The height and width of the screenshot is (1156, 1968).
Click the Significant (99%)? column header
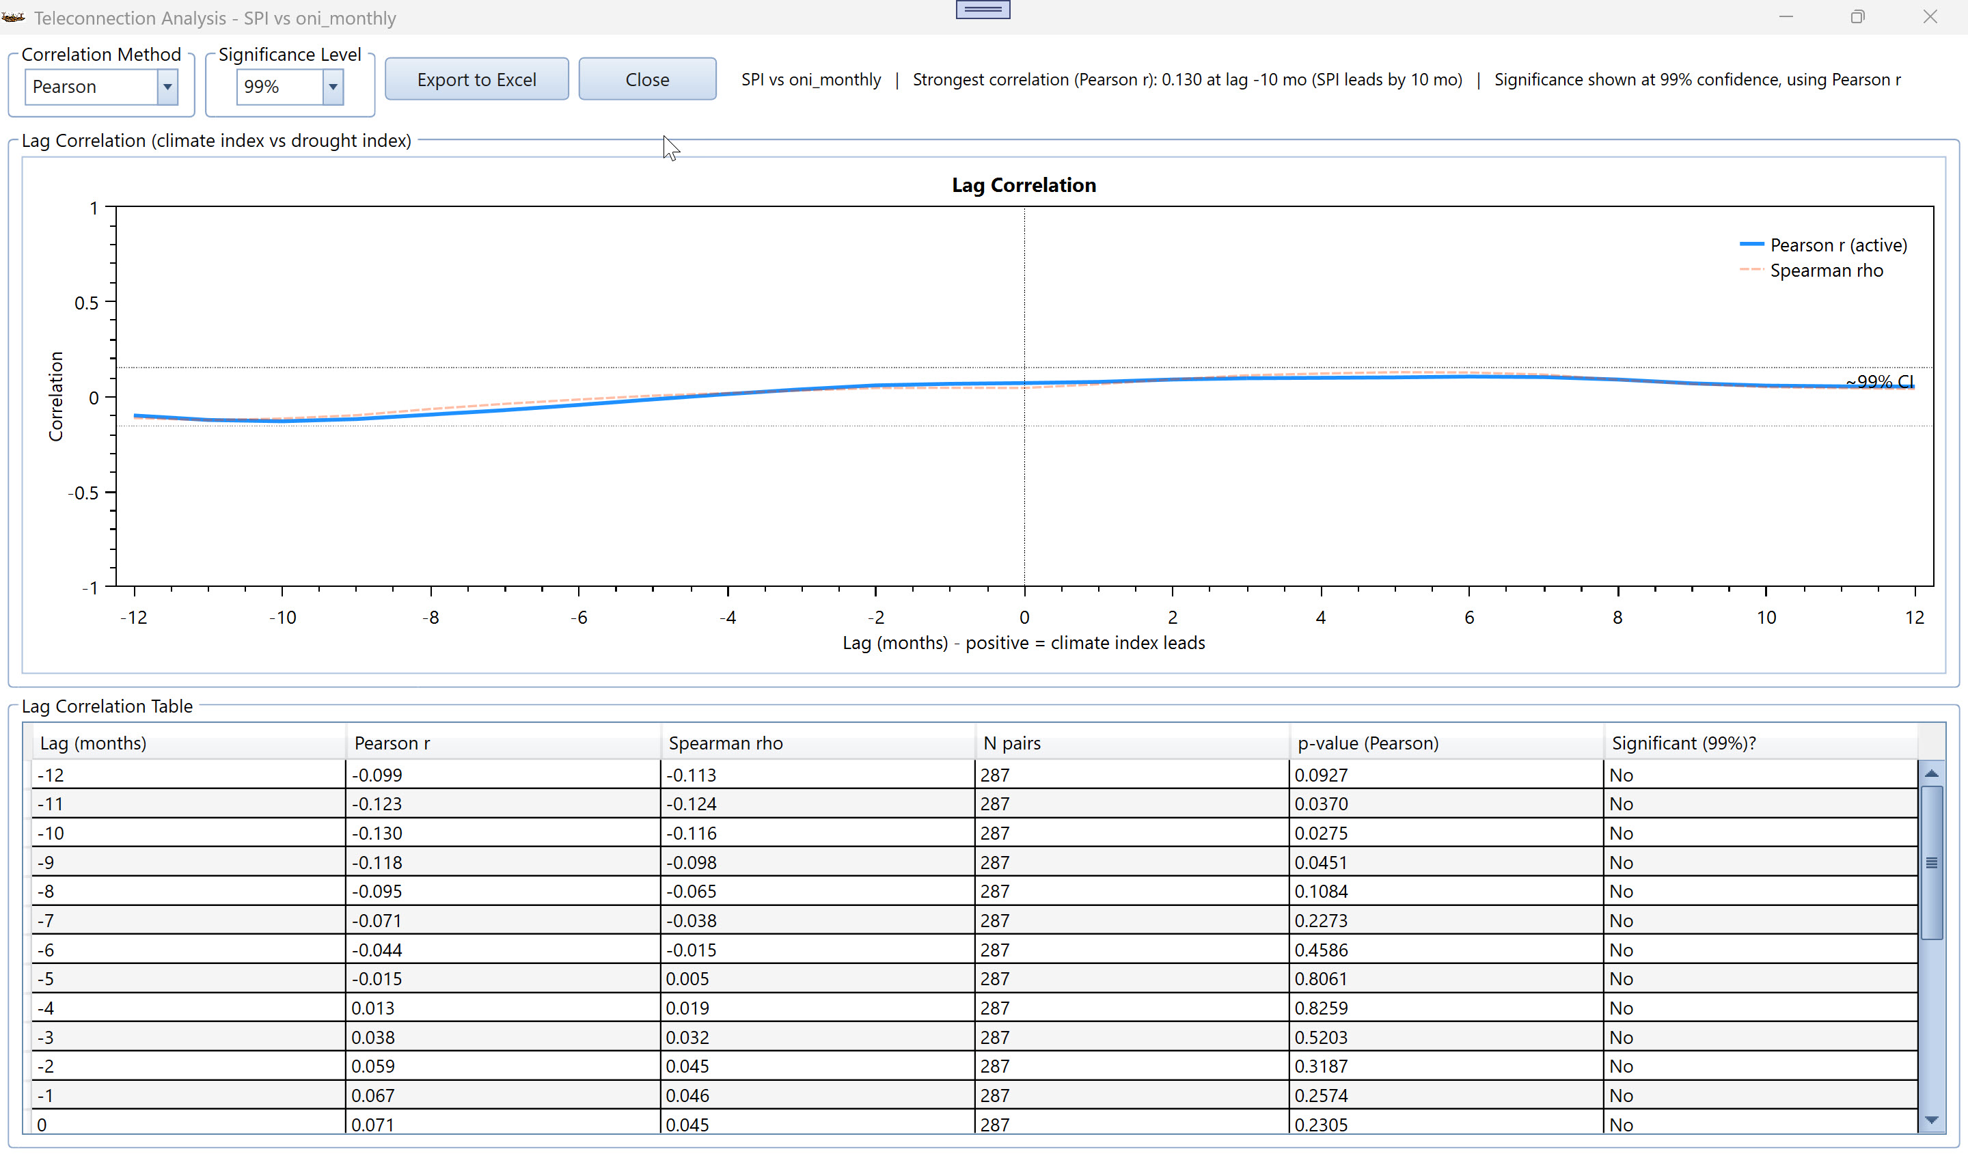click(1761, 742)
